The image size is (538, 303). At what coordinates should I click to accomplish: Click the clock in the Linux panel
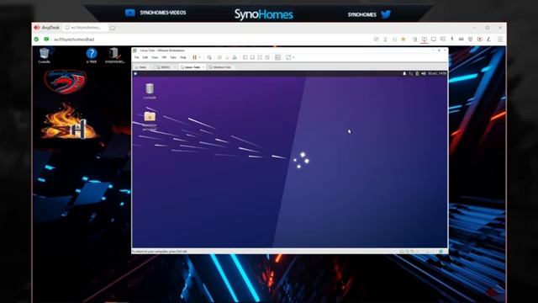coord(437,73)
